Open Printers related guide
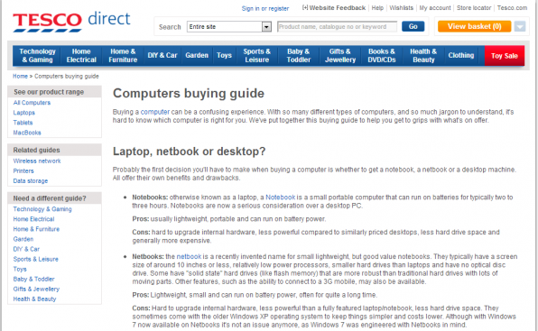 tap(23, 170)
